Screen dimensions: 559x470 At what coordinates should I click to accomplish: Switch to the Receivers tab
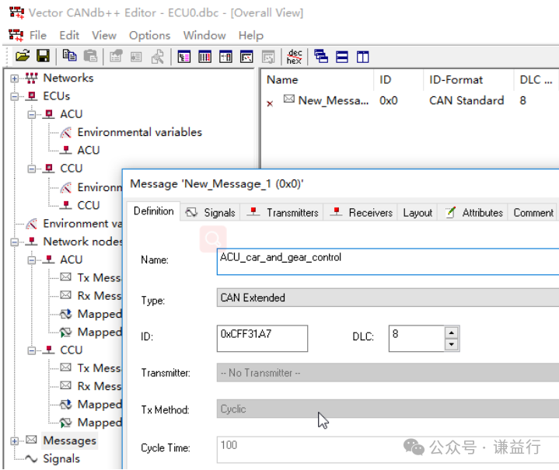(361, 212)
